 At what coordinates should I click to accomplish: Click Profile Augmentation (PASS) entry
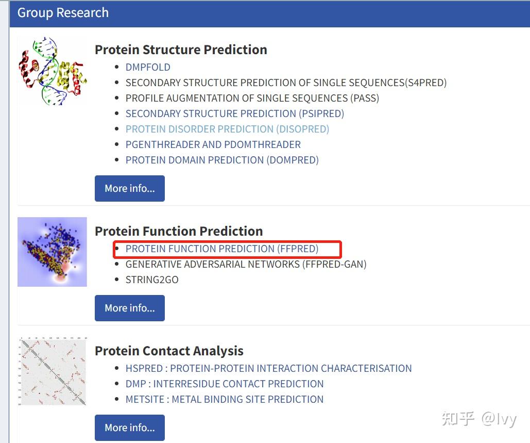[252, 98]
